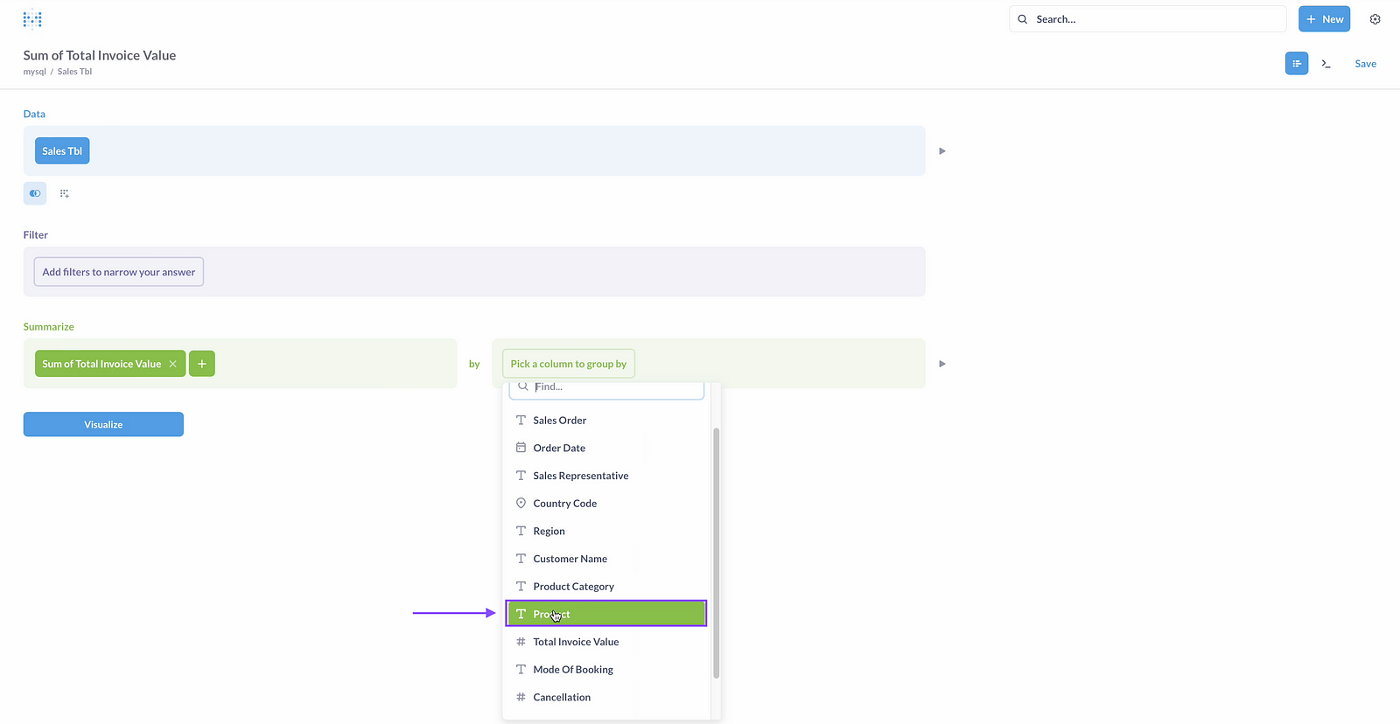Click the Visualize button
This screenshot has height=724, width=1400.
coord(103,424)
